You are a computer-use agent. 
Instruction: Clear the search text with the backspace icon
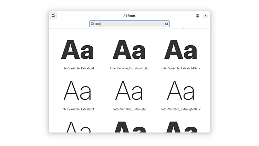166,24
